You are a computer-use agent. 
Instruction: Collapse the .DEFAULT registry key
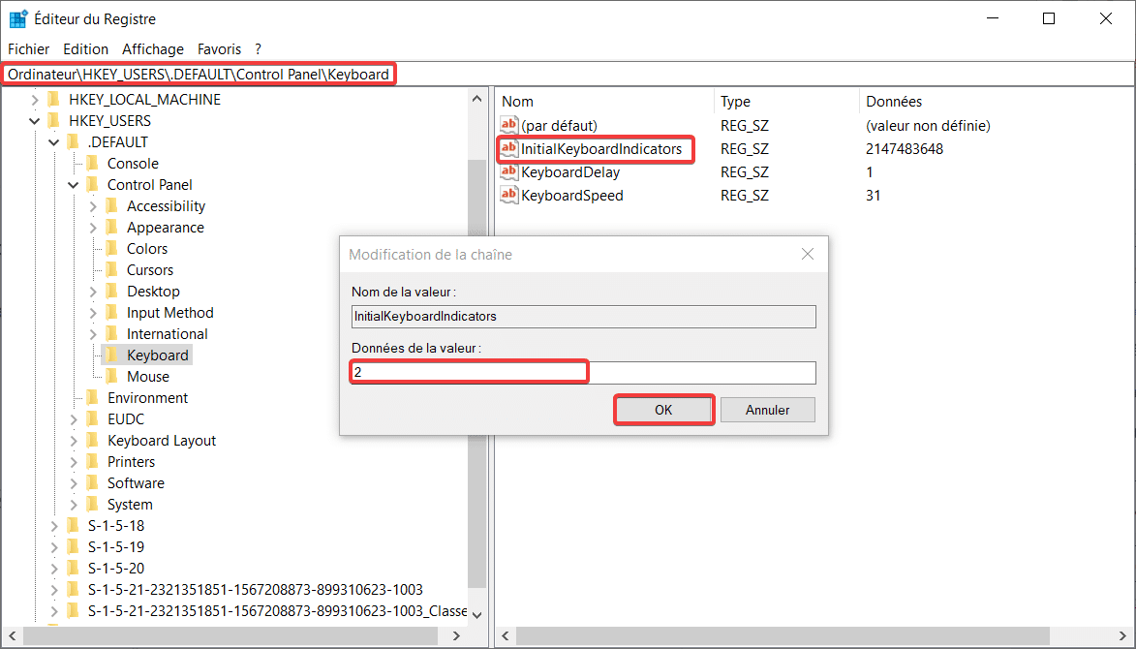point(54,142)
